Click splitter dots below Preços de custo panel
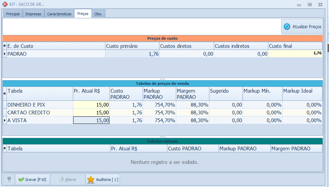The image size is (329, 187). (x=163, y=79)
